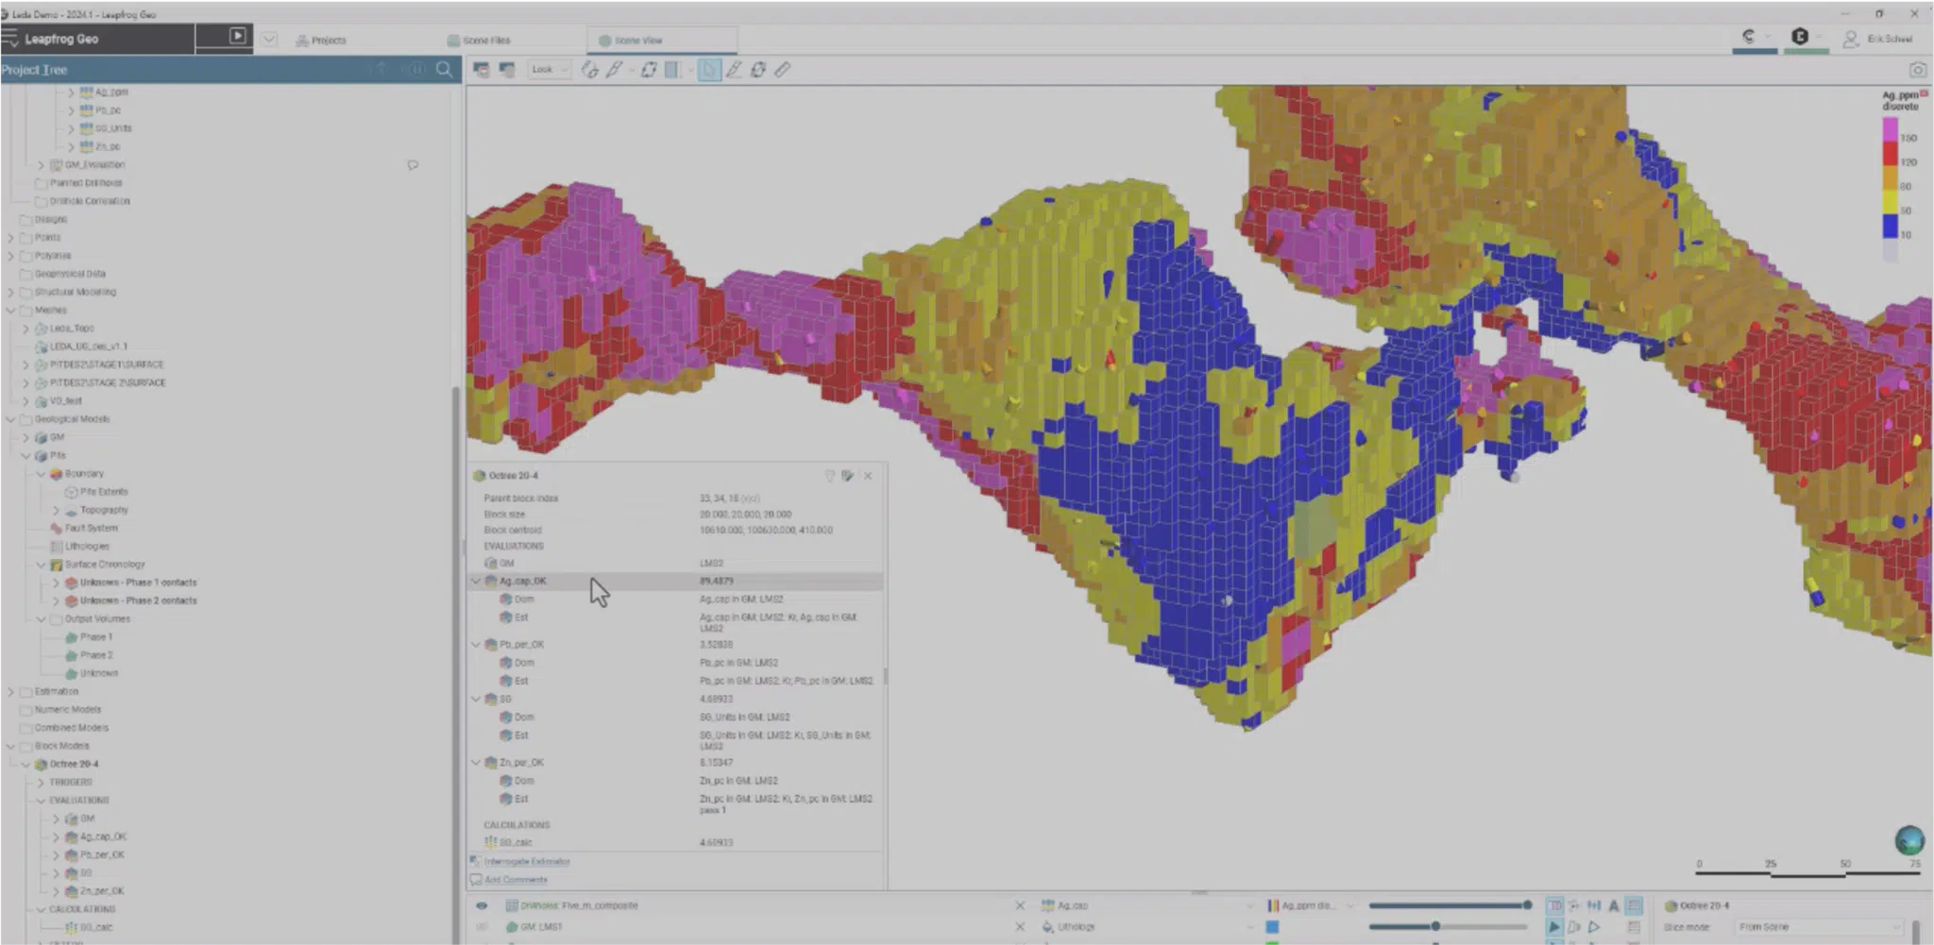The width and height of the screenshot is (1934, 945).
Task: Select the Leda_Topo mesh
Action: 72,329
